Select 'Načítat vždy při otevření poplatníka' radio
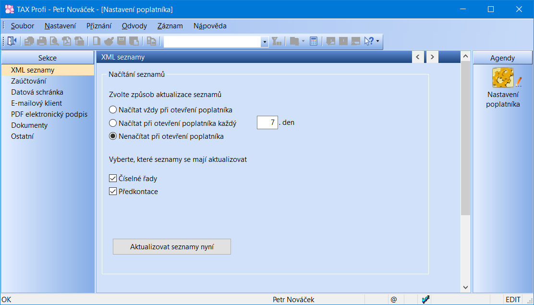The height and width of the screenshot is (305, 534). pyautogui.click(x=113, y=110)
